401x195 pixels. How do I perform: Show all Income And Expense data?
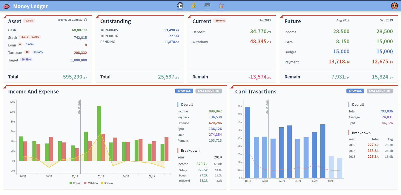tap(184, 91)
